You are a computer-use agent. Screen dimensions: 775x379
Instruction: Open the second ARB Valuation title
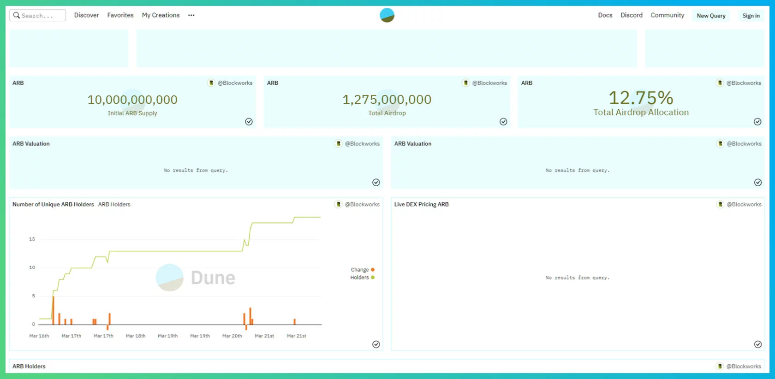click(x=413, y=144)
